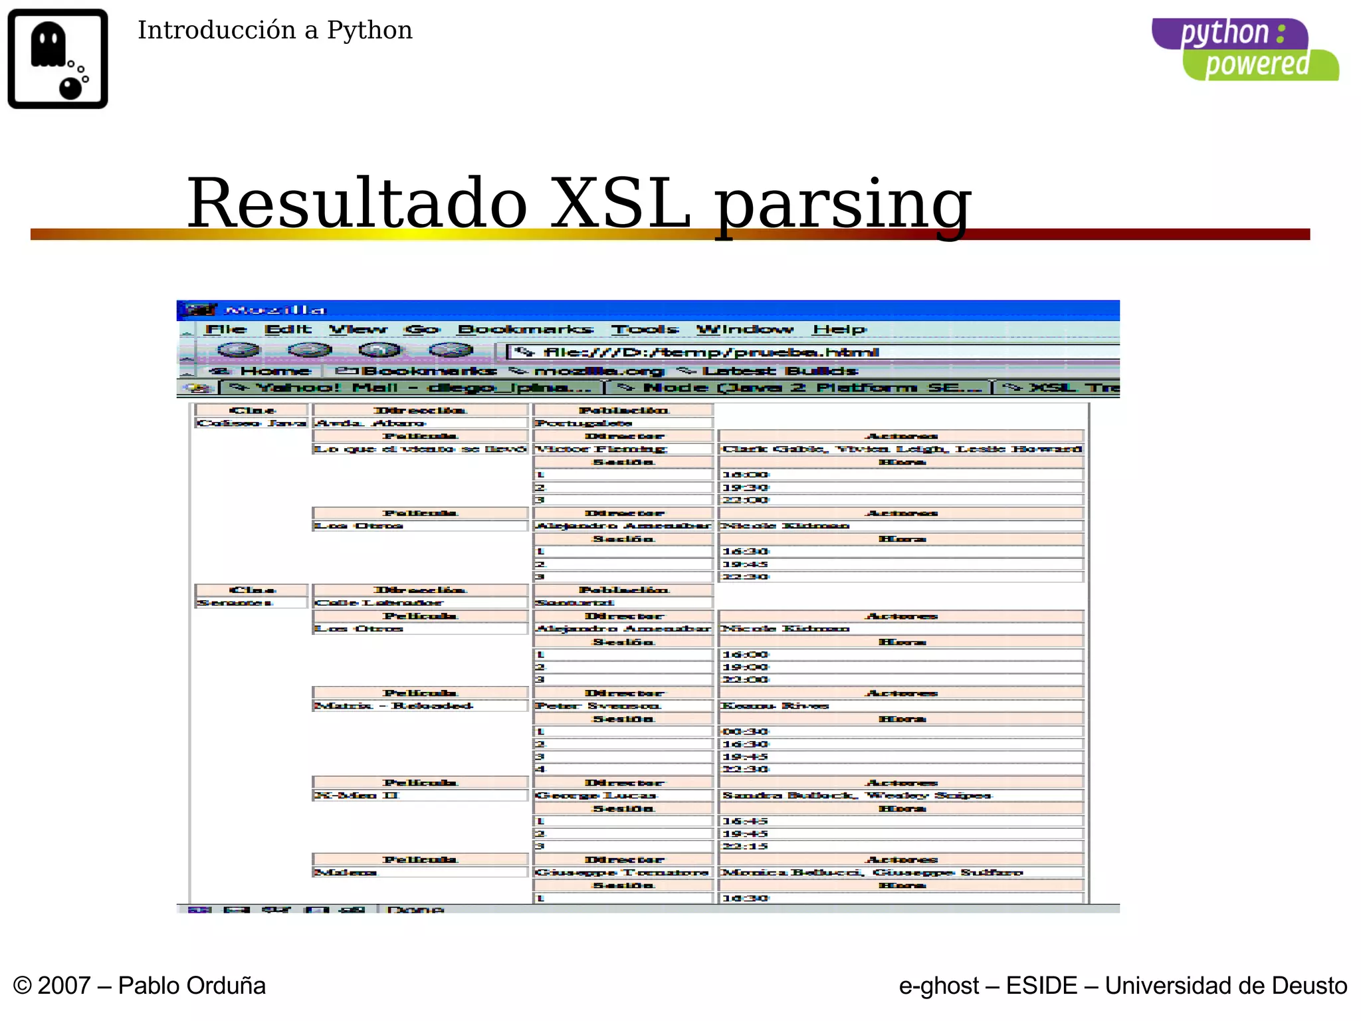Open the File menu
Viewport: 1361px width, 1021px height.
[226, 330]
